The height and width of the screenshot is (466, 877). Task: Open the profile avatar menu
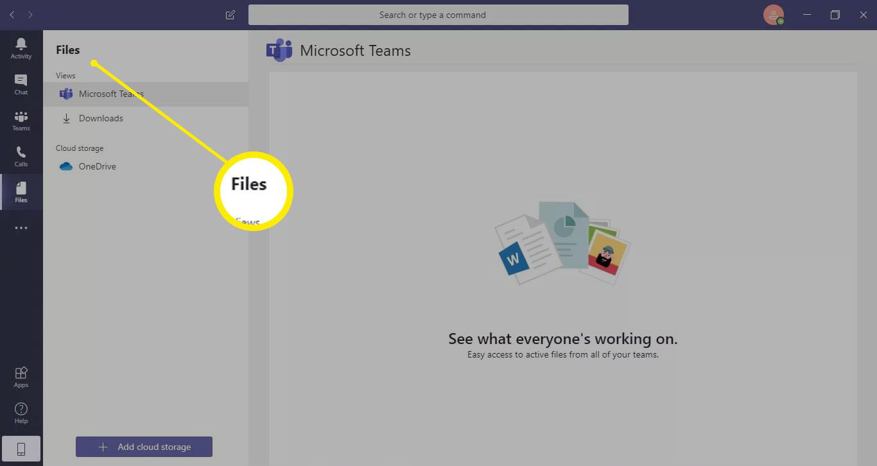[774, 15]
